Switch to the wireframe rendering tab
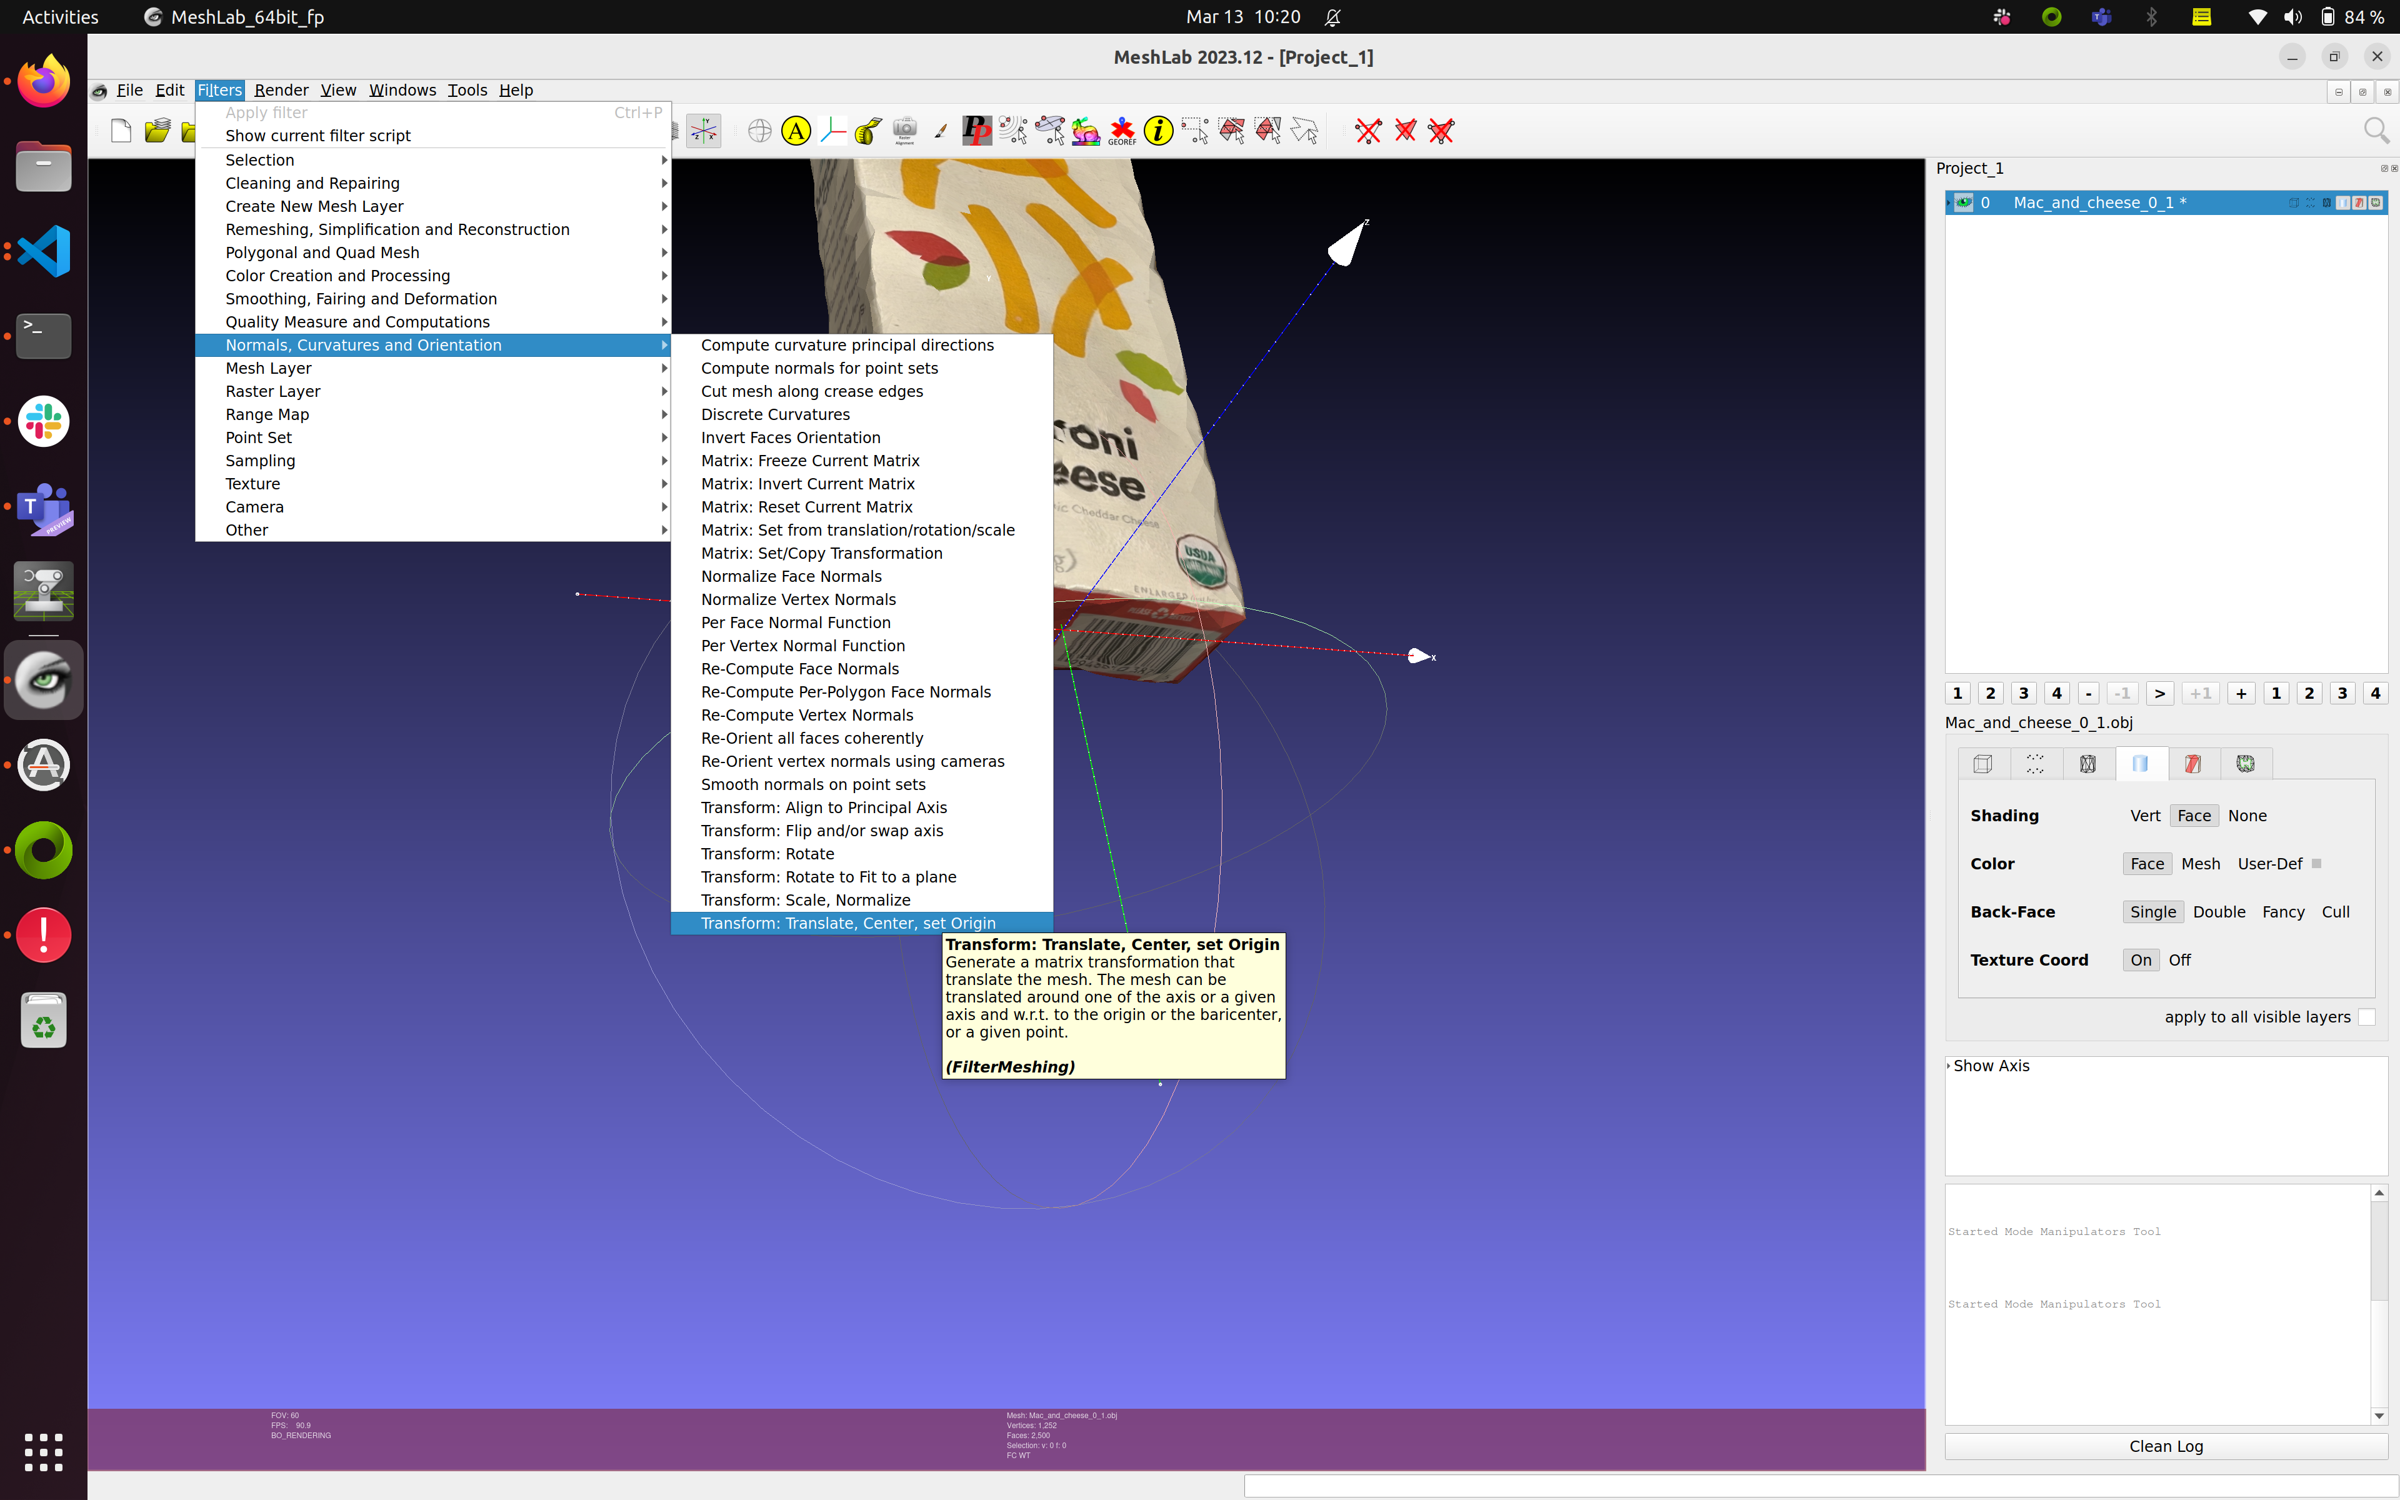 (x=2089, y=764)
